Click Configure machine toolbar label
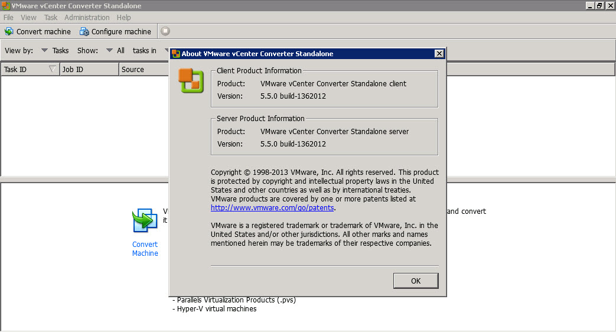This screenshot has width=616, height=332. coord(121,31)
